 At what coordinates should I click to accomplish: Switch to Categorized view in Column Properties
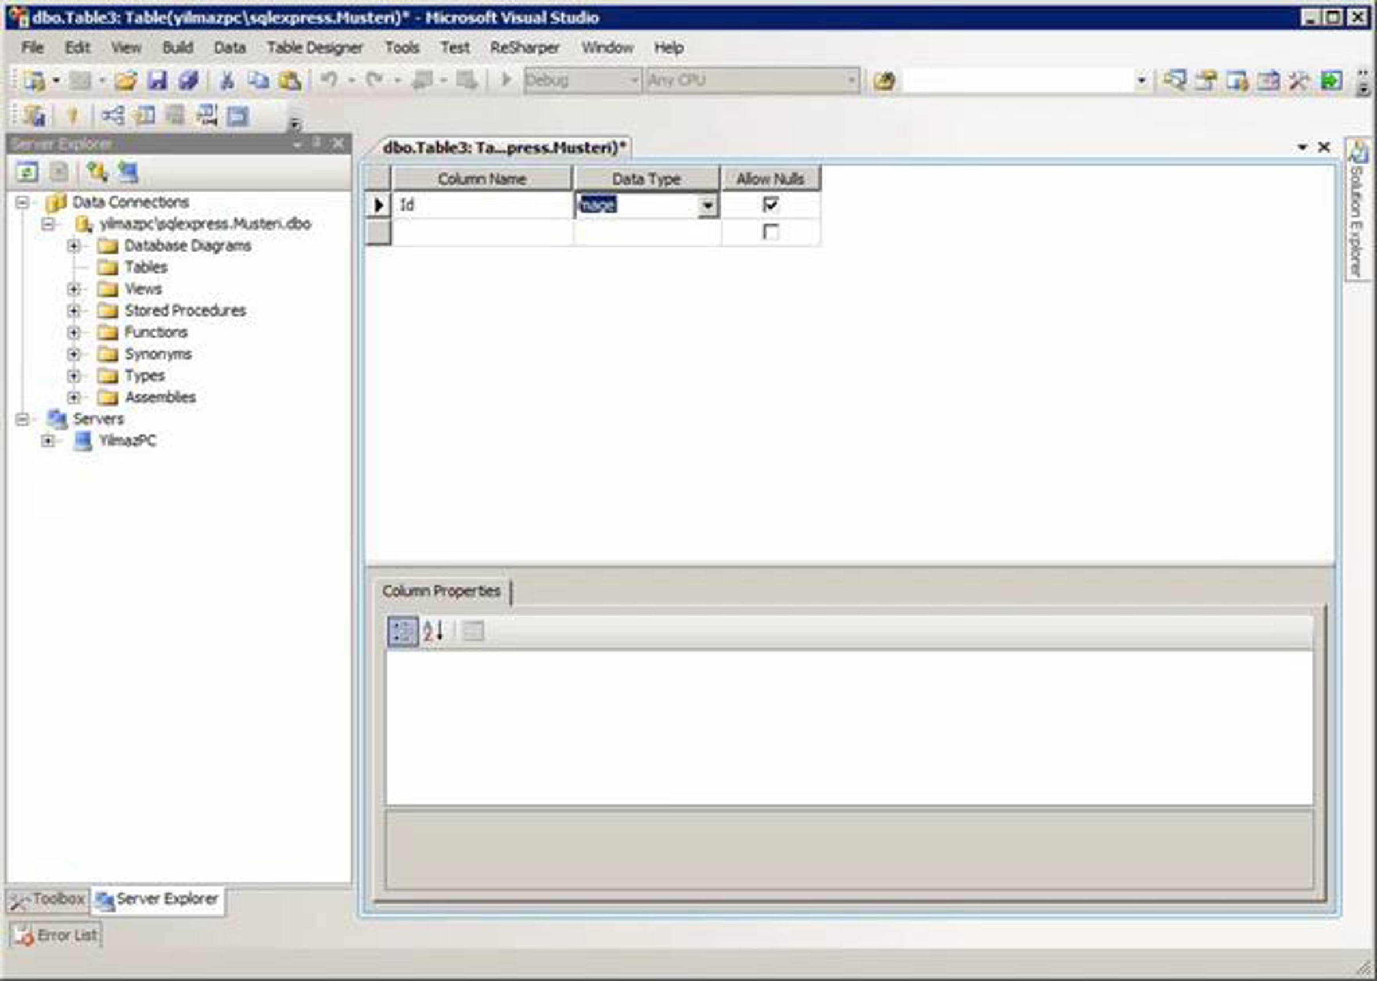point(402,632)
